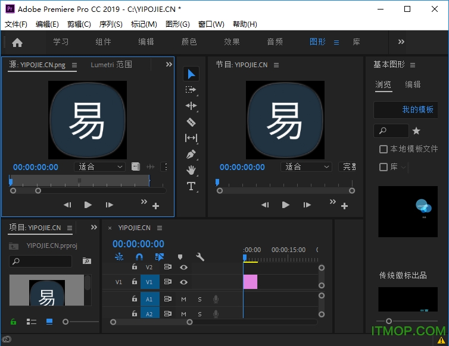Open the 图形 workspace menu

[336, 43]
